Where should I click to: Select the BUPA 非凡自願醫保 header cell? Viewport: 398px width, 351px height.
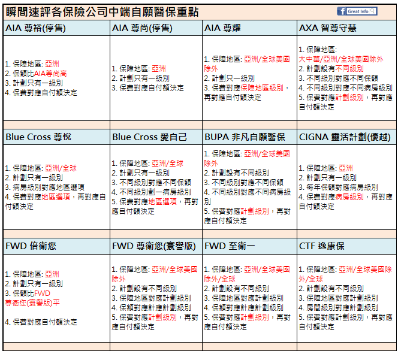pyautogui.click(x=249, y=137)
